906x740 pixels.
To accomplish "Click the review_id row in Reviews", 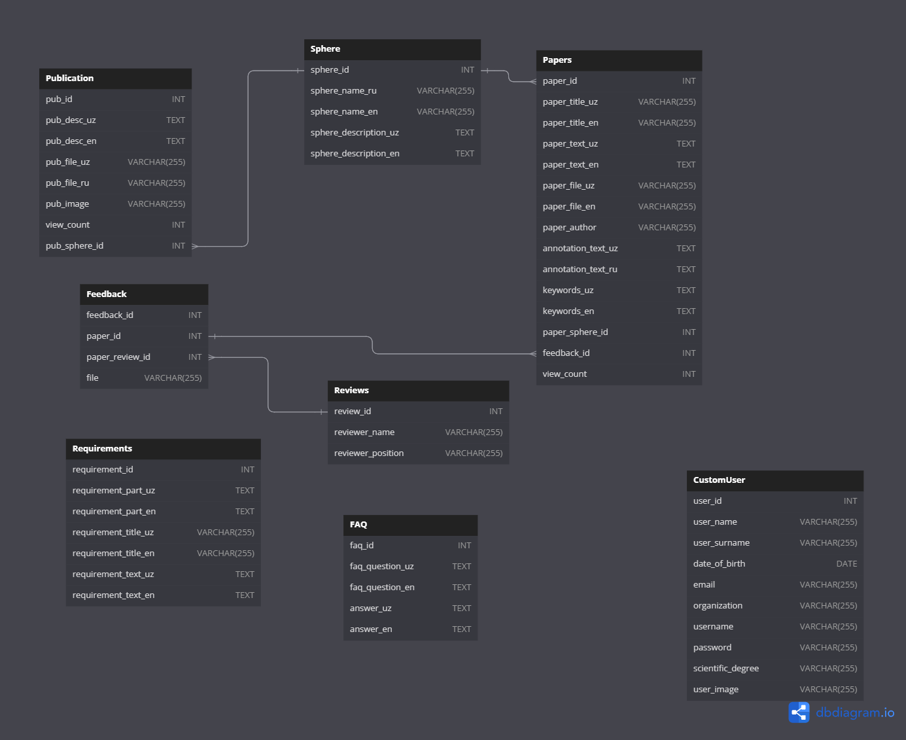I will pyautogui.click(x=418, y=412).
